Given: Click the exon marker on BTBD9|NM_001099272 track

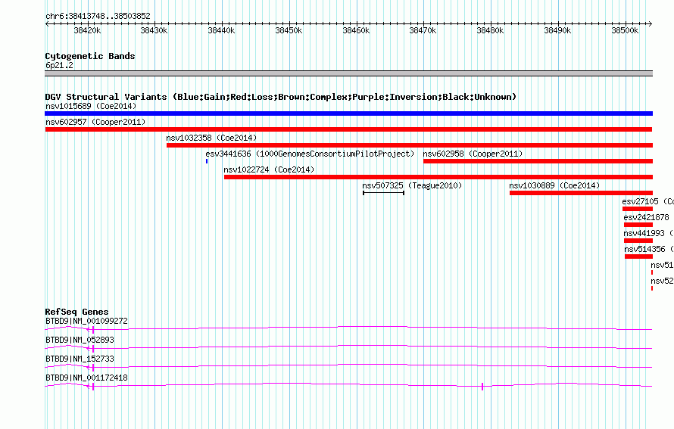Looking at the screenshot, I should (x=93, y=330).
